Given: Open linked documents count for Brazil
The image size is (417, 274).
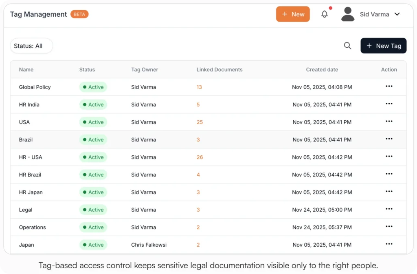Looking at the screenshot, I should (198, 140).
